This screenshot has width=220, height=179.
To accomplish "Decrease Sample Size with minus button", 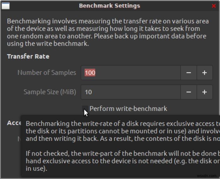I will point(189,92).
